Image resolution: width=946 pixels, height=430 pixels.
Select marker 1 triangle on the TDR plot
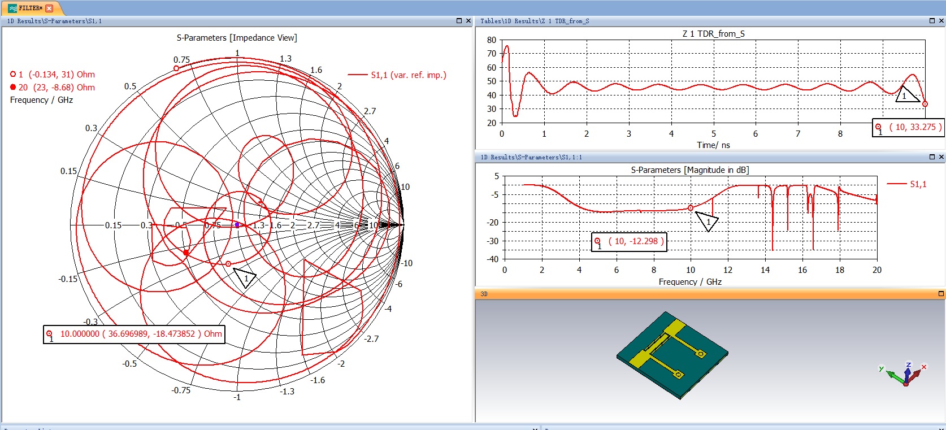(906, 95)
